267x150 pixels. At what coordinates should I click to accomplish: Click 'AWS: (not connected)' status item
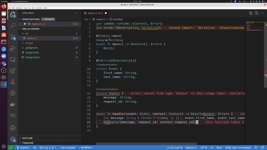(238, 147)
